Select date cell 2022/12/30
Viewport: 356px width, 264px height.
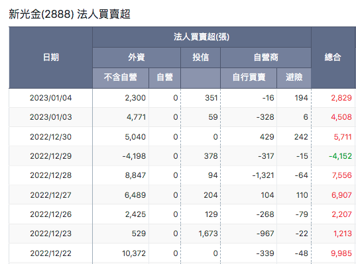coord(51,137)
